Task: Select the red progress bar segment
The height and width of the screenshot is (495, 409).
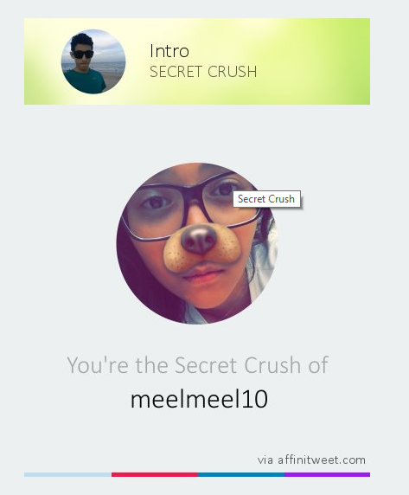Action: (x=155, y=474)
